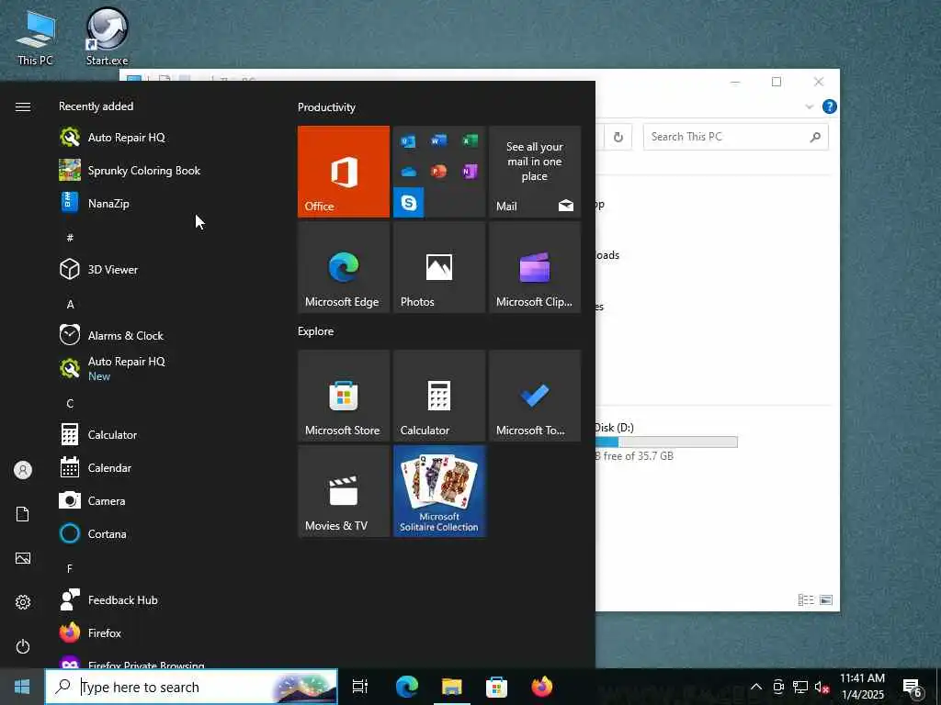Viewport: 941px width, 705px height.
Task: Open the Meet Now tray icon
Action: (x=778, y=687)
